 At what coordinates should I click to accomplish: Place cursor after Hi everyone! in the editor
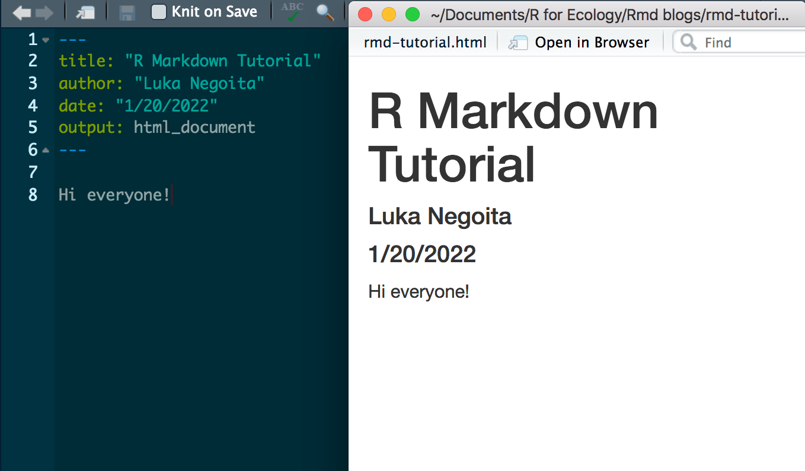(x=171, y=195)
